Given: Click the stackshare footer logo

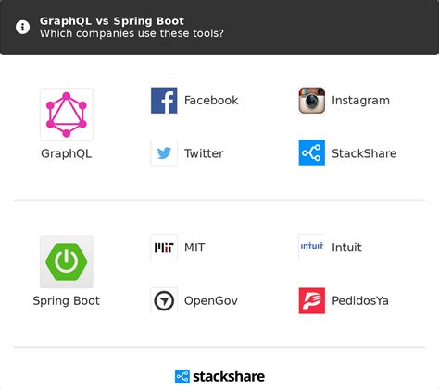Looking at the screenshot, I should point(219,376).
